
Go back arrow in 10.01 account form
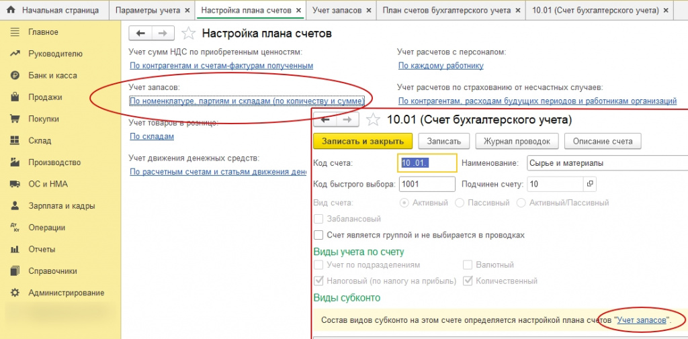click(x=325, y=119)
